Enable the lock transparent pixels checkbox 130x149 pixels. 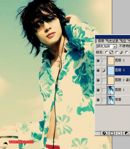point(107,52)
